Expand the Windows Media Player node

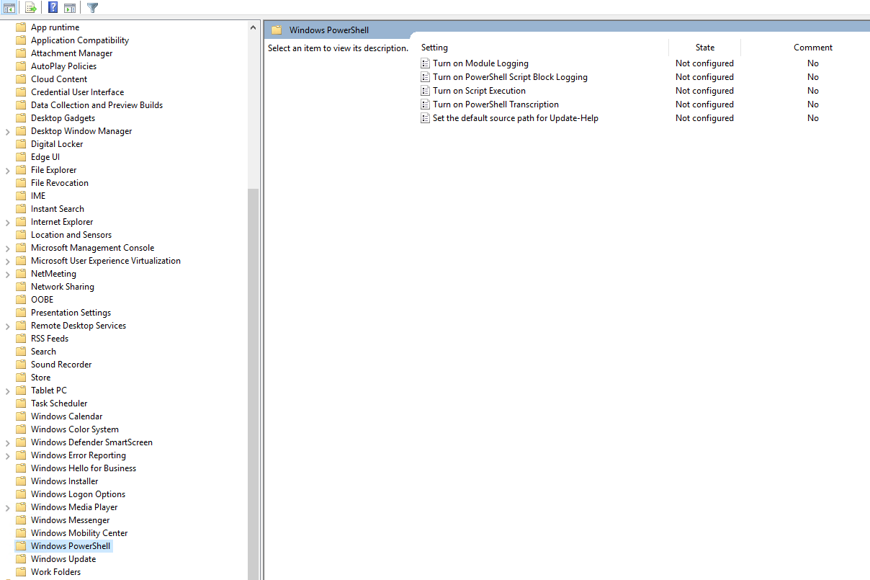coord(7,507)
